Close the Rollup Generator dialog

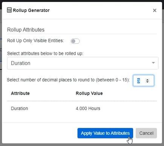[x=155, y=10]
